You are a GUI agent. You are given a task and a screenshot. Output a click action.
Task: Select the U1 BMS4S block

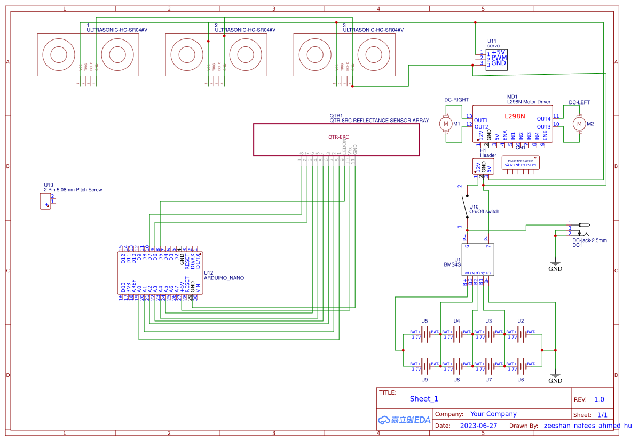(478, 260)
